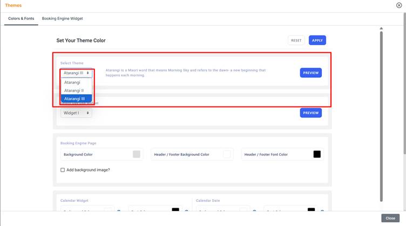This screenshot has height=226, width=406.
Task: Open the Background Color swatch
Action: coord(137,154)
